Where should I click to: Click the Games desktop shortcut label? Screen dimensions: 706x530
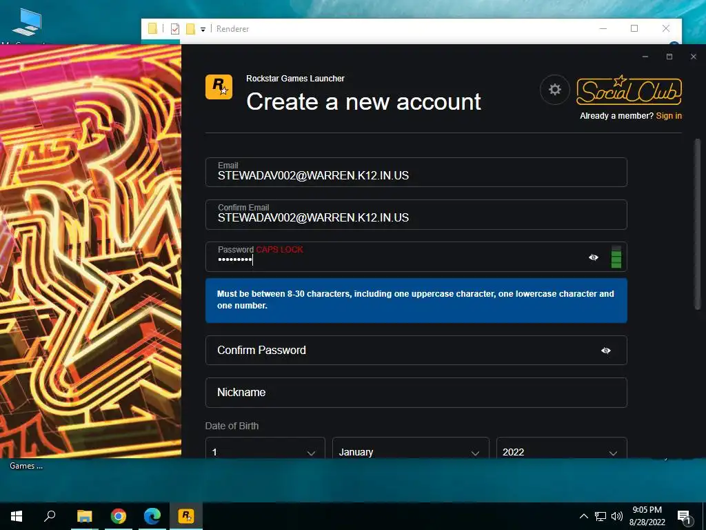(26, 466)
